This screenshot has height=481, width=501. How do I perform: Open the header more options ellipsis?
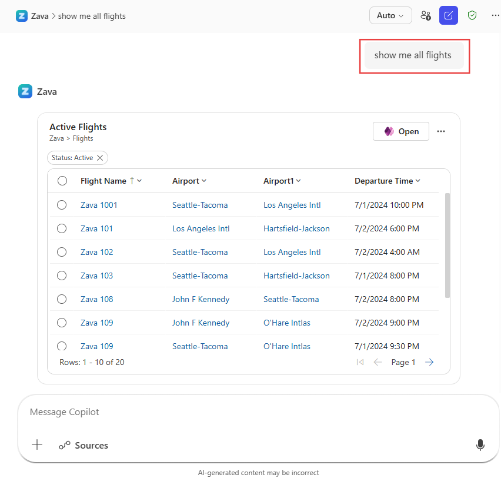click(495, 15)
